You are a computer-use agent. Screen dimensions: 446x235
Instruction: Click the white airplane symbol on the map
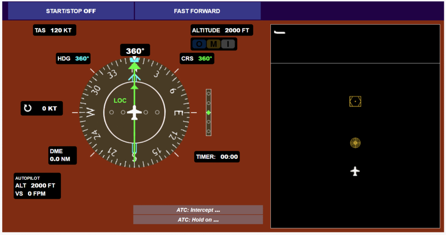point(355,171)
